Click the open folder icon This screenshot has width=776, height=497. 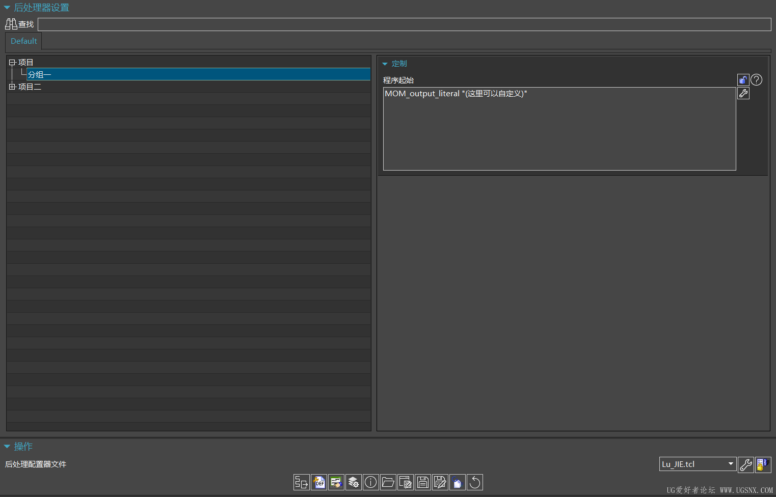[x=388, y=482]
